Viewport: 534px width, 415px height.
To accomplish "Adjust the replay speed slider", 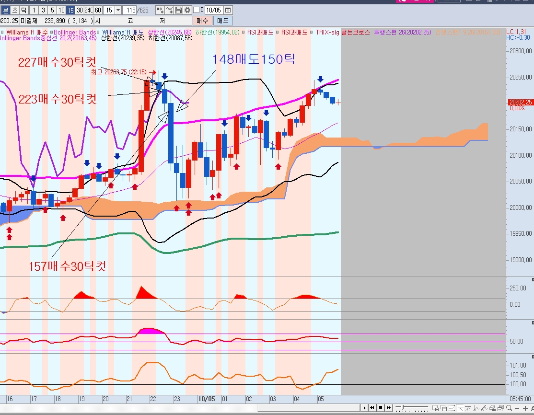I will [x=403, y=407].
